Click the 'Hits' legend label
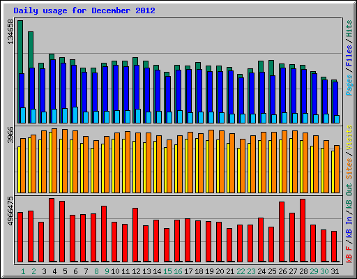Image resolution: width=357 pixels, height=279 pixels. click(x=349, y=29)
